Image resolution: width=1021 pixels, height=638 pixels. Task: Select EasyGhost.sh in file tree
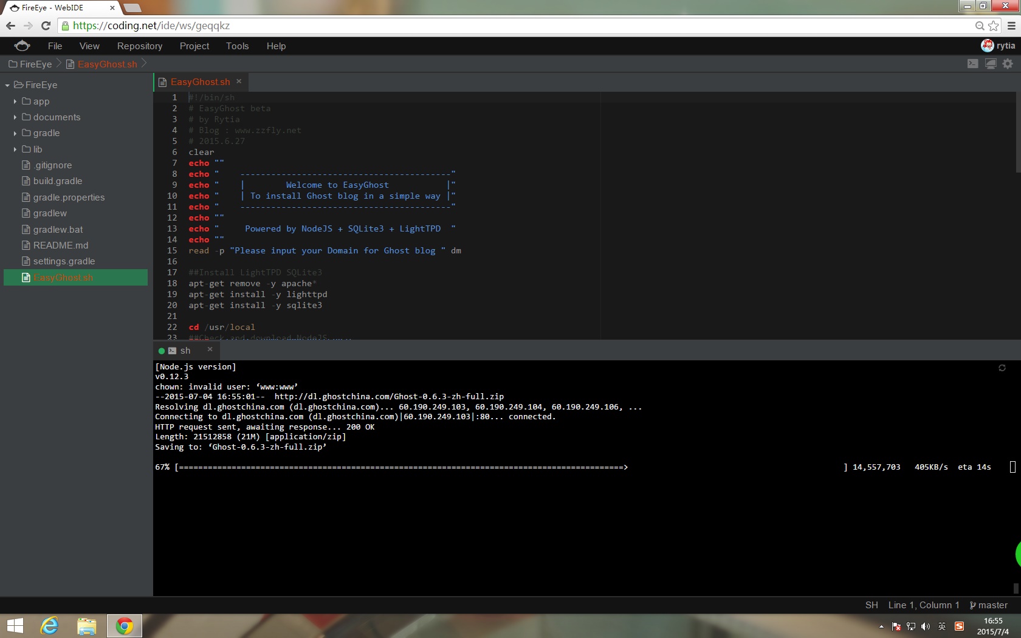[75, 278]
